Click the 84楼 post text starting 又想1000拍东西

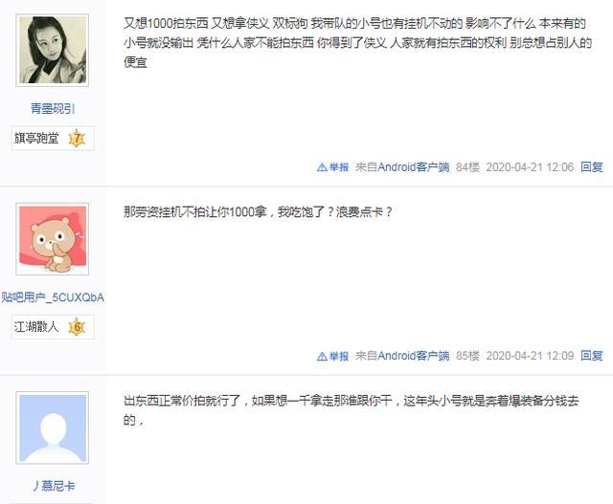click(357, 42)
